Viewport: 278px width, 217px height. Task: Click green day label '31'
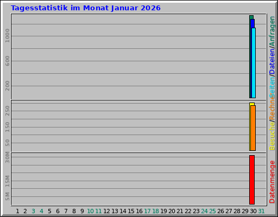pyautogui.click(x=261, y=211)
